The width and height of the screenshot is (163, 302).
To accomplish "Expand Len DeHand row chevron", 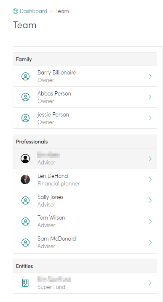I will [x=150, y=180].
